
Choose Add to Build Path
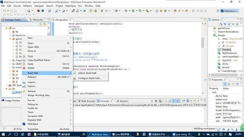(87, 73)
